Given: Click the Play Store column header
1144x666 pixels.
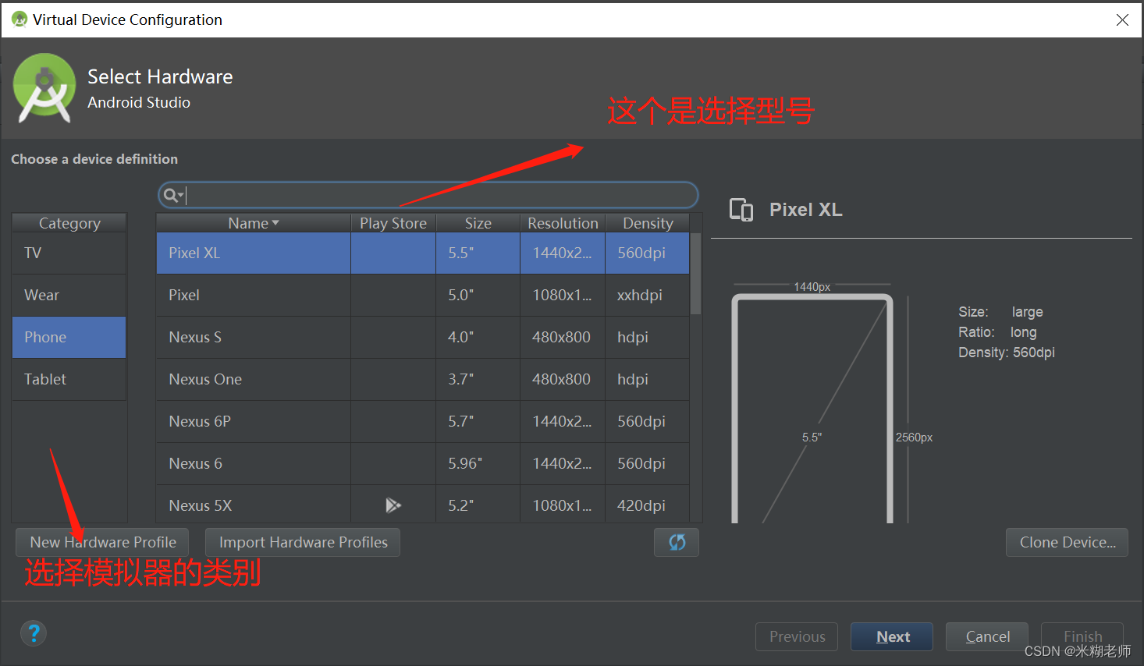Looking at the screenshot, I should (393, 223).
